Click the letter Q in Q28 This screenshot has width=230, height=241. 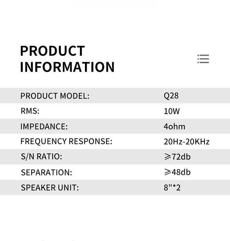[x=167, y=96]
